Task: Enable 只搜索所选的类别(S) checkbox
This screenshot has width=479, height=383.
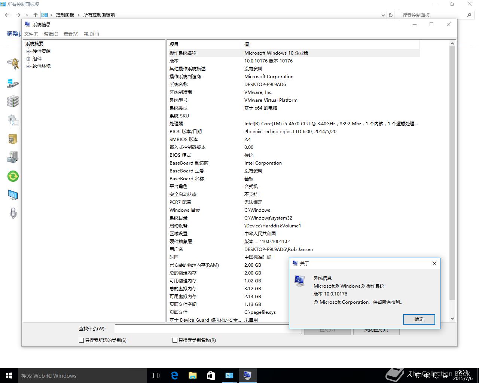Action: click(81, 340)
